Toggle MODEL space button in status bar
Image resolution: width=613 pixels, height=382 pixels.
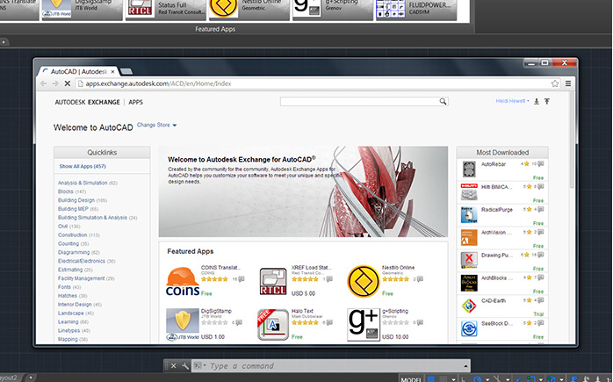pyautogui.click(x=410, y=378)
